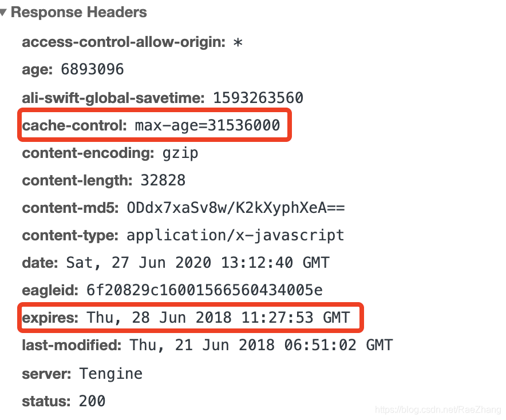This screenshot has height=420, width=506.
Task: Select the expires date Thu, 28 Jun 2018
Action: [159, 318]
